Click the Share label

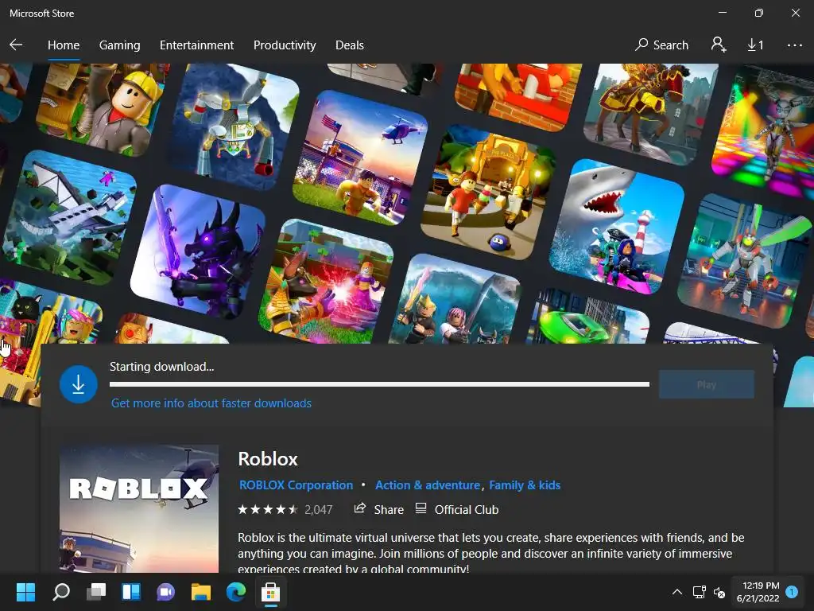click(389, 510)
